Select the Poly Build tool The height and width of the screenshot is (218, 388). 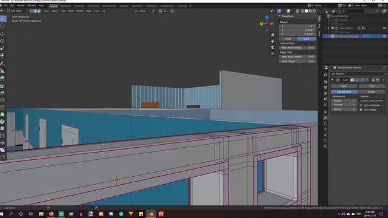coord(2,114)
